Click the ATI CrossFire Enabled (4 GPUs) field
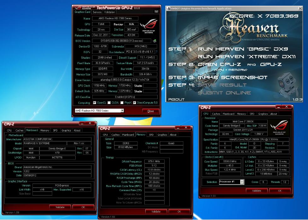 [125, 97]
